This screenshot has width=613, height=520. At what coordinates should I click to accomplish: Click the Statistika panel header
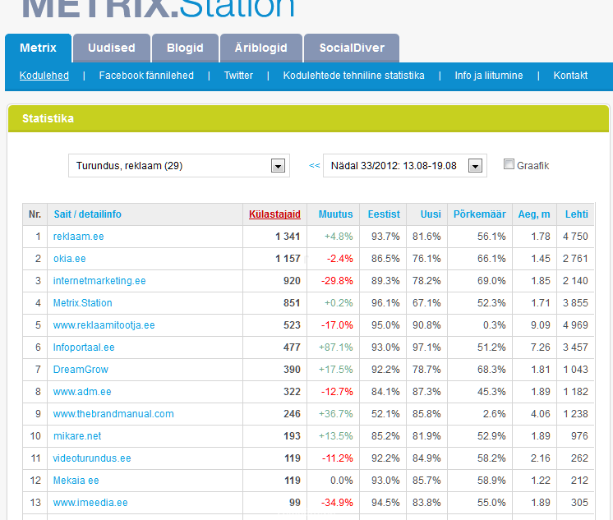(308, 118)
